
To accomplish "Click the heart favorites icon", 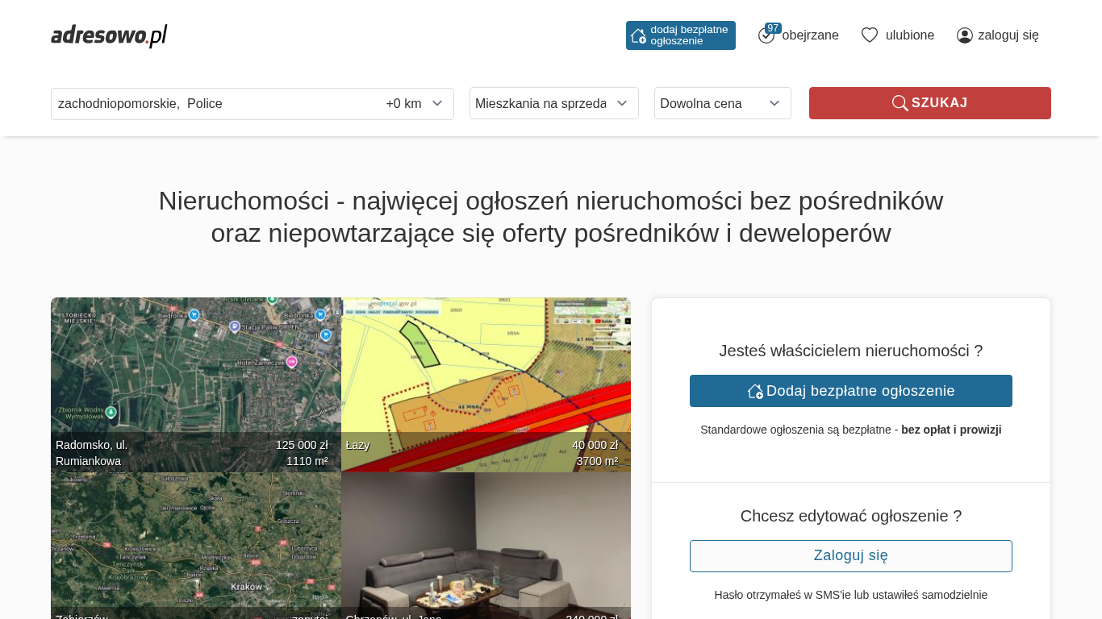I will pyautogui.click(x=869, y=35).
